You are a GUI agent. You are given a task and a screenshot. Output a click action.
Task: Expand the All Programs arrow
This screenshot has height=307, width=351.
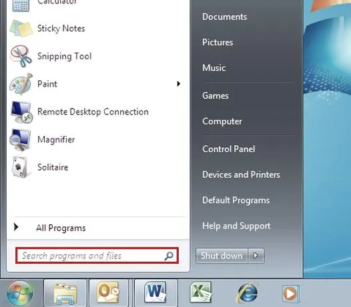click(16, 227)
